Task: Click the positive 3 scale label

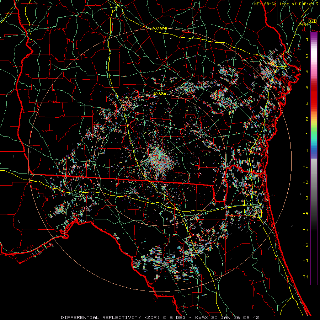Action: click(x=307, y=103)
